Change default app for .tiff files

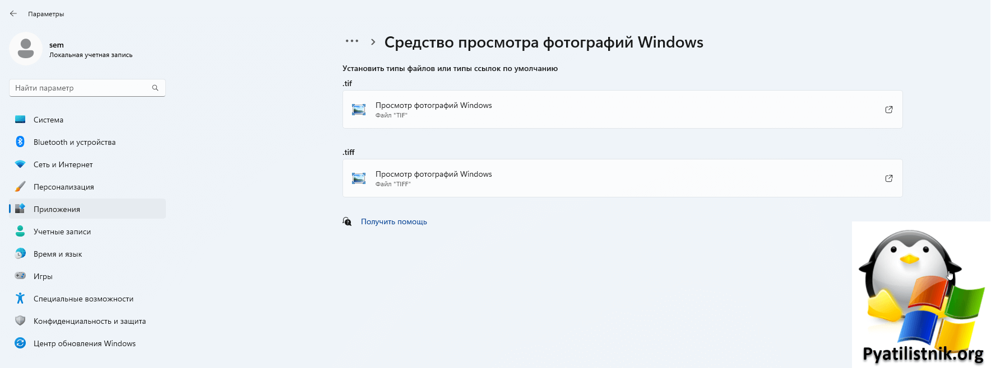pyautogui.click(x=623, y=178)
